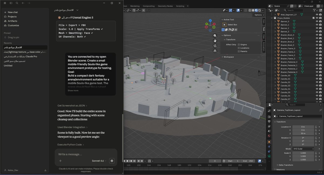Open viewport Options dropdown
The image size is (324, 175).
click(259, 15)
